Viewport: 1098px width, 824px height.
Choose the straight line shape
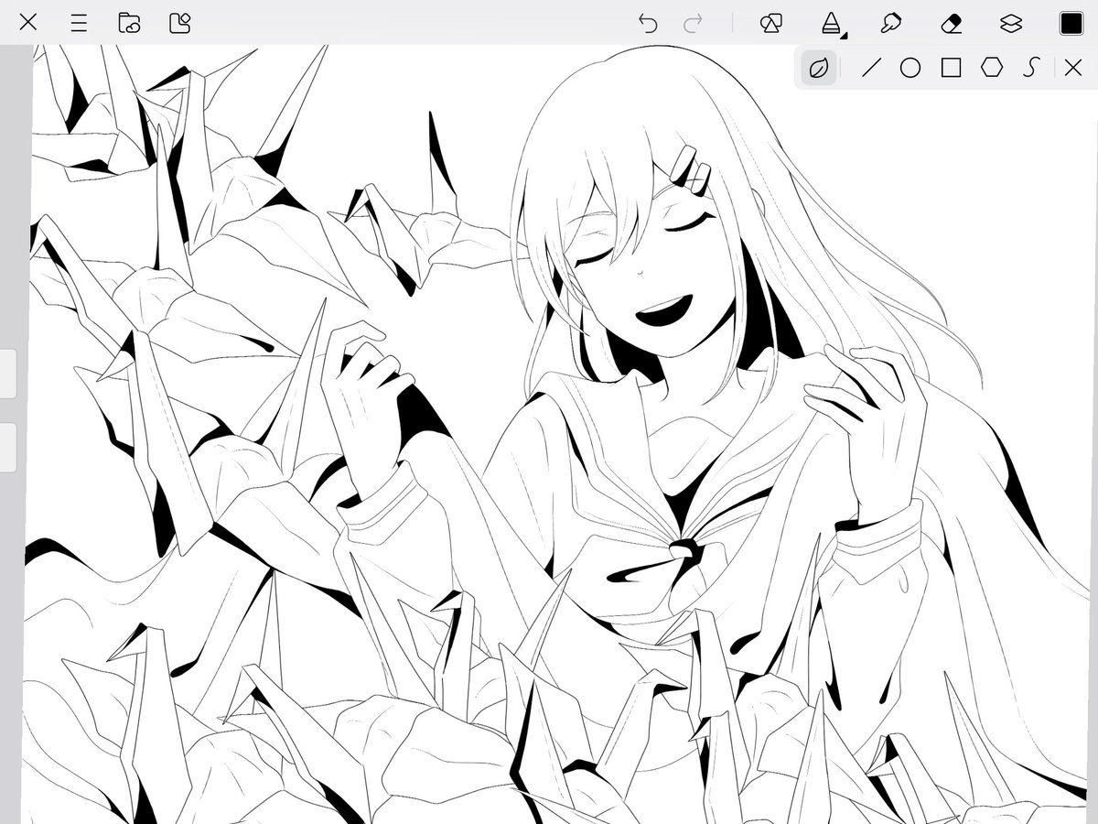870,67
